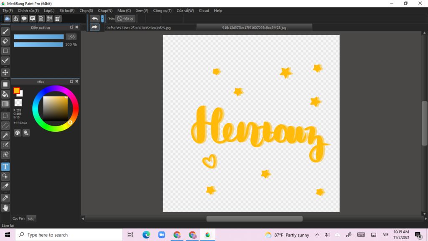Select the Eraser tool
Image resolution: width=428 pixels, height=241 pixels.
pyautogui.click(x=5, y=41)
